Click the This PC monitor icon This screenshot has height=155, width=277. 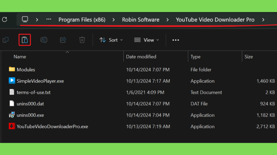25,19
